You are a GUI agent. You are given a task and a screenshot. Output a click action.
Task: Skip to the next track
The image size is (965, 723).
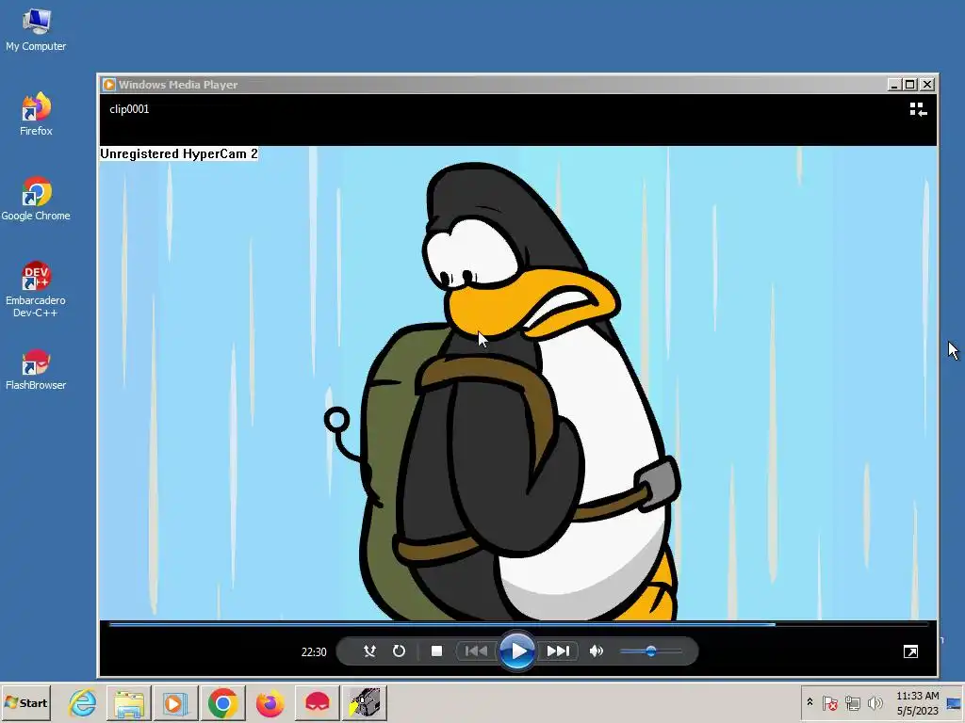pyautogui.click(x=558, y=651)
